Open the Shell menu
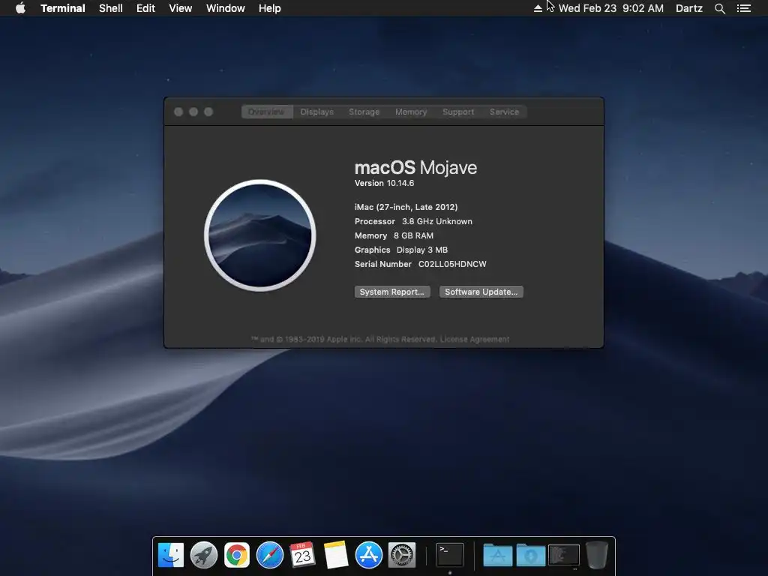Viewport: 768px width, 576px height. [x=111, y=8]
